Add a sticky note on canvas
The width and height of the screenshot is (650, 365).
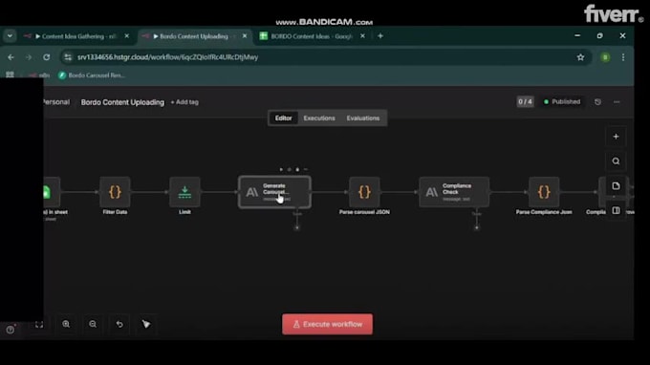point(616,186)
